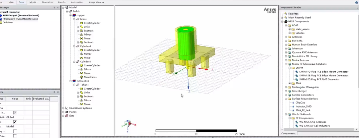Viewport: 359px width, 138px height.
Task: Expand the Planes node
Action: pyautogui.click(x=63, y=112)
